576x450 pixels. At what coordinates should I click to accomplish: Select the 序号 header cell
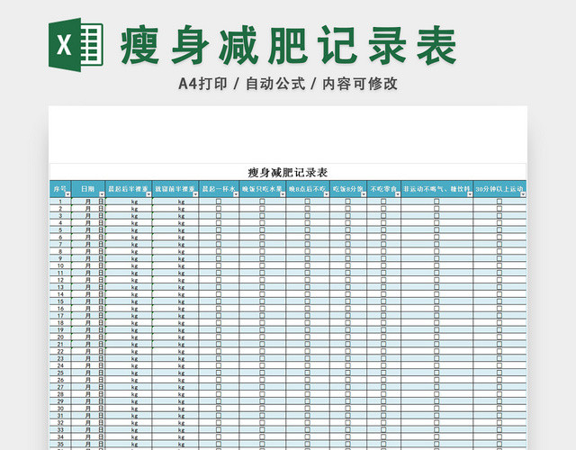tap(60, 189)
